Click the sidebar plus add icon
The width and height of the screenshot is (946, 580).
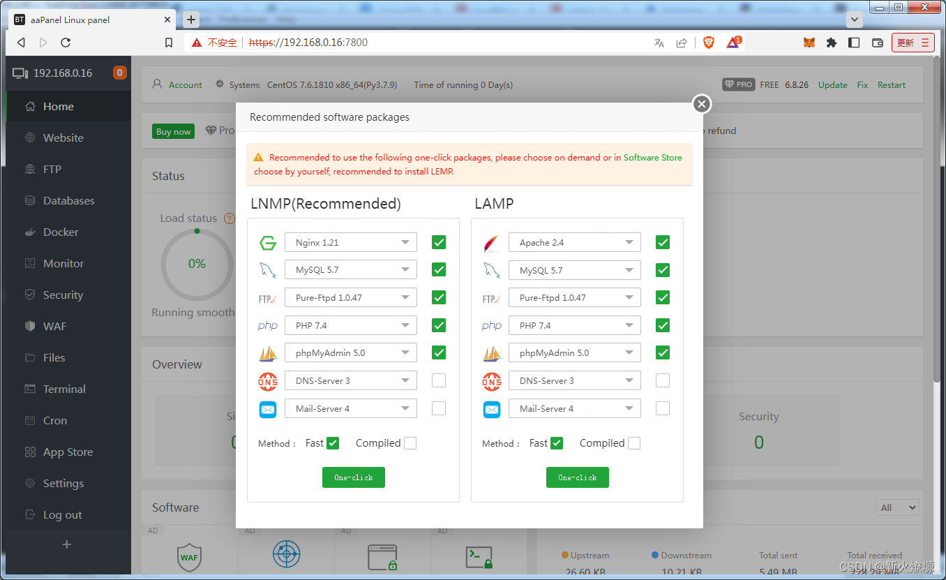pos(67,544)
